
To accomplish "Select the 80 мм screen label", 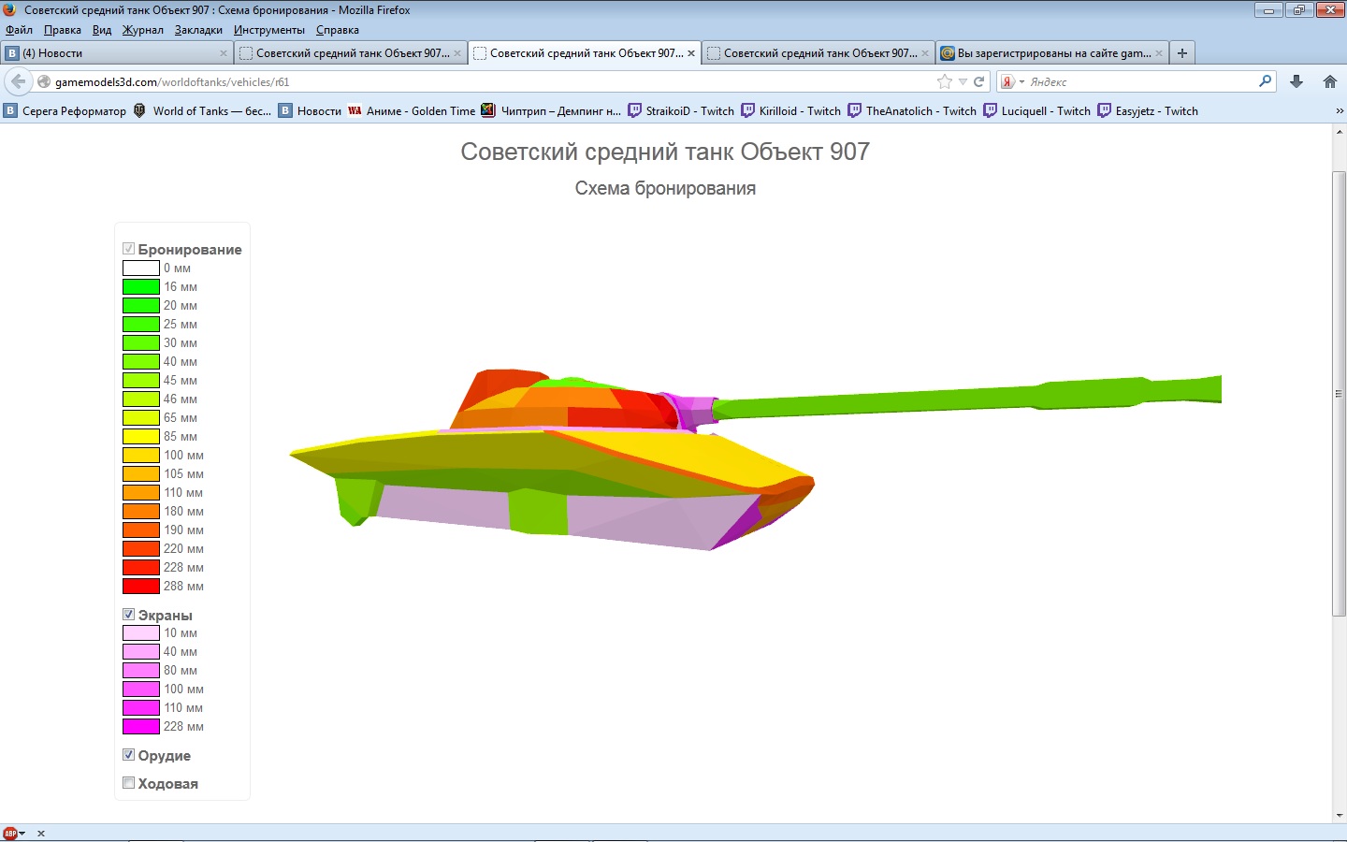I will [181, 671].
